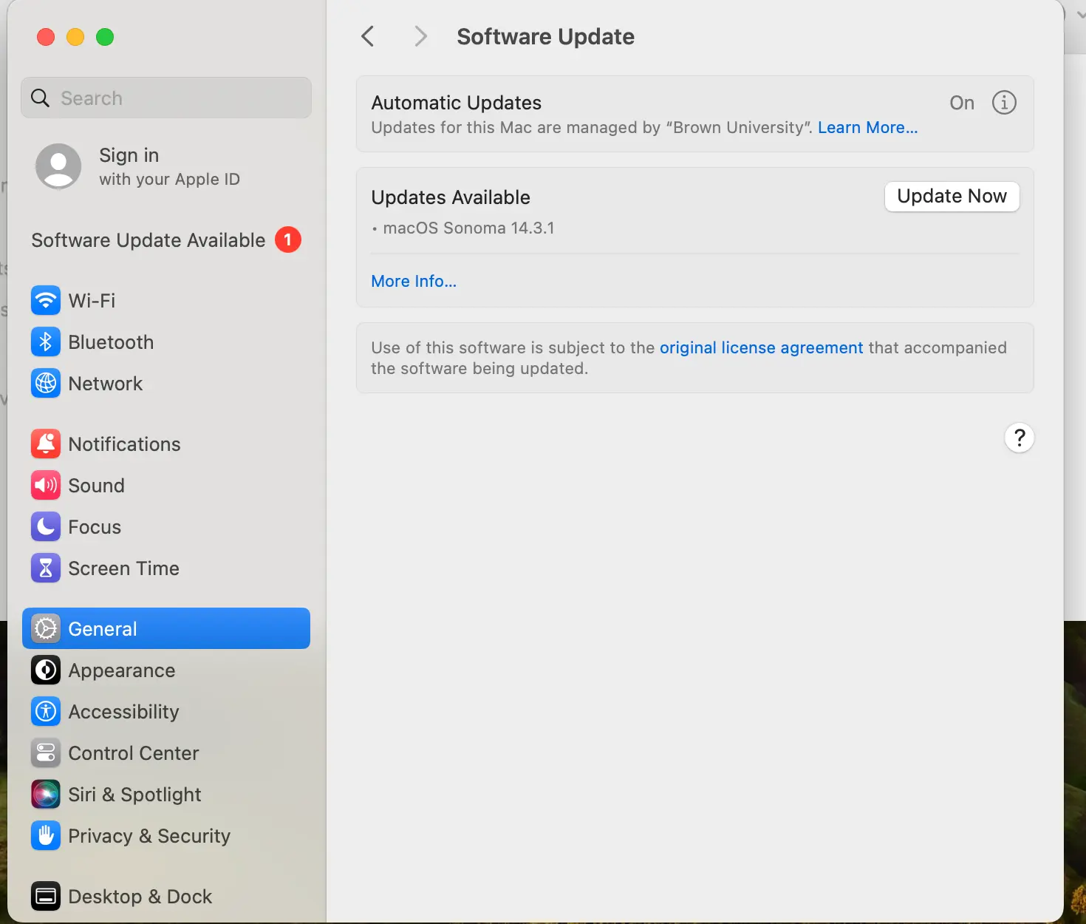This screenshot has height=924, width=1086.
Task: Open the Learn More link
Action: [868, 127]
